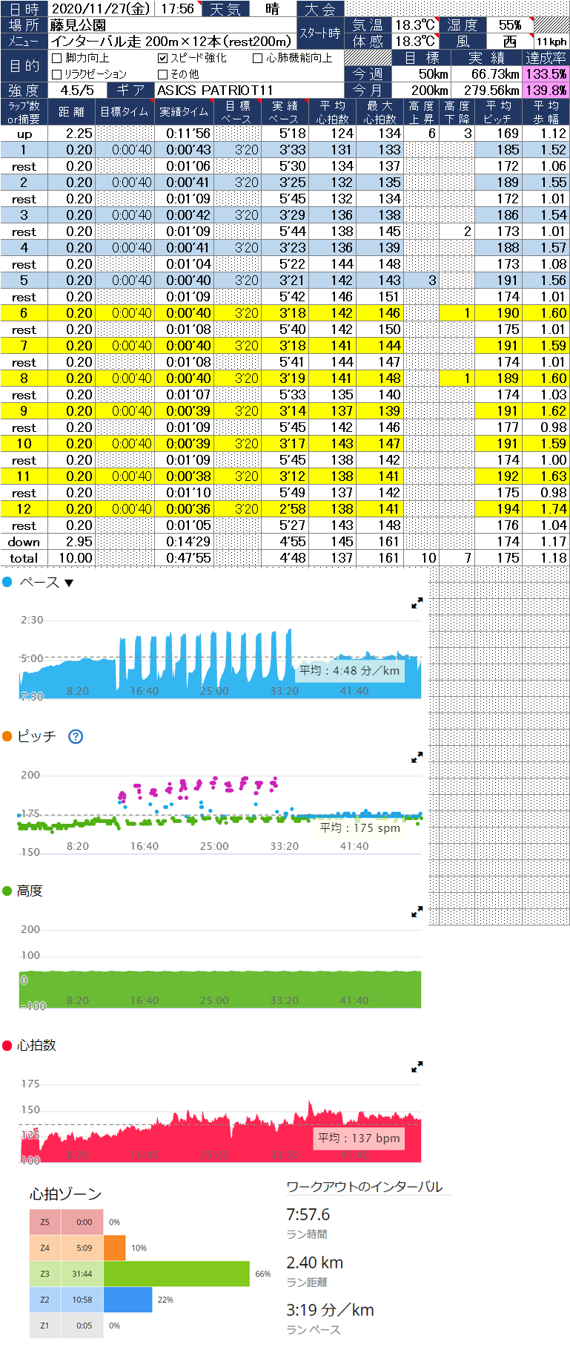Image resolution: width=570 pixels, height=1350 pixels.
Task: Expand the pitch chart to fullscreen
Action: [417, 757]
